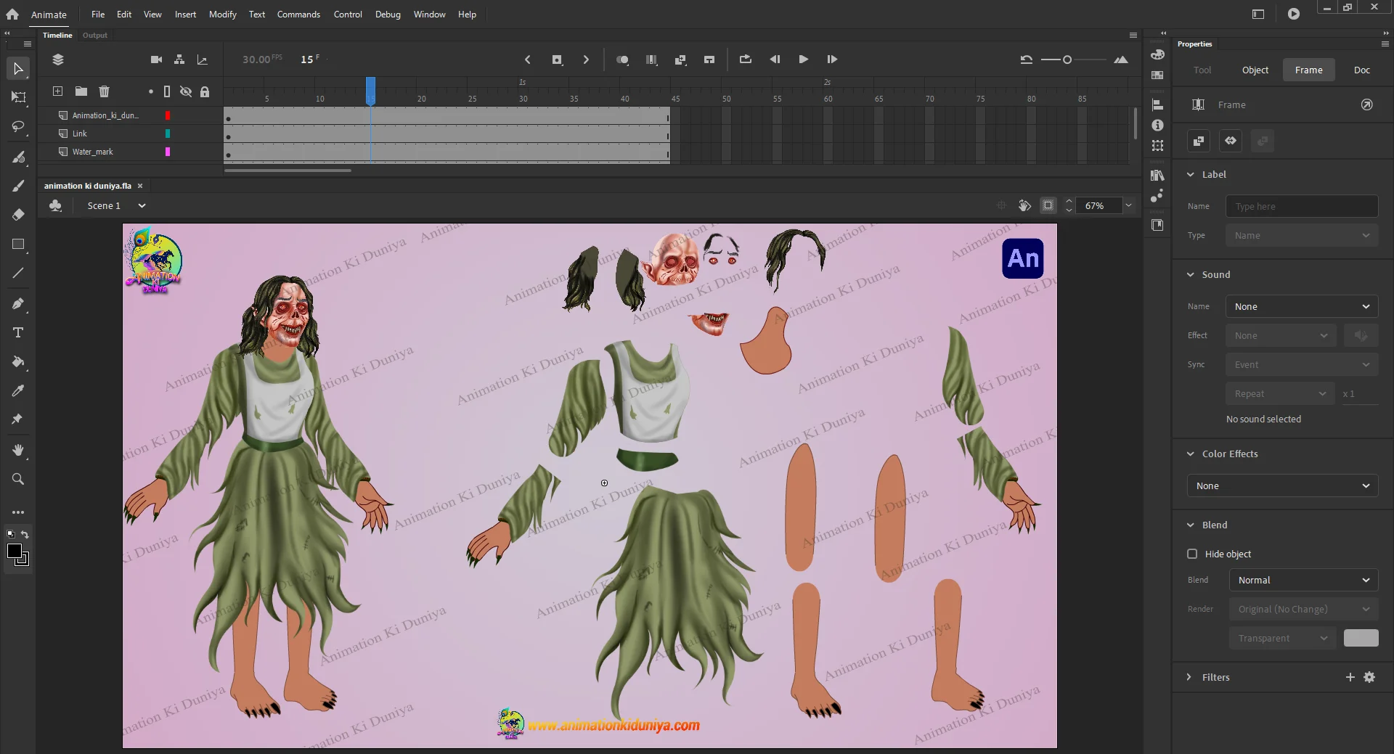Select the Lasso tool

click(18, 127)
